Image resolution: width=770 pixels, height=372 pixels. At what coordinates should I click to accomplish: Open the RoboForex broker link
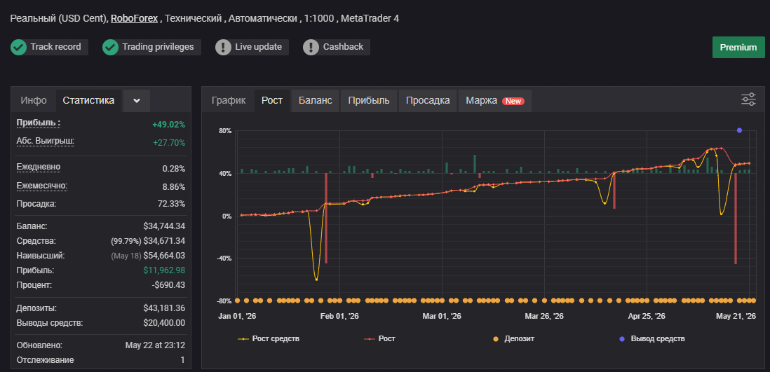134,19
